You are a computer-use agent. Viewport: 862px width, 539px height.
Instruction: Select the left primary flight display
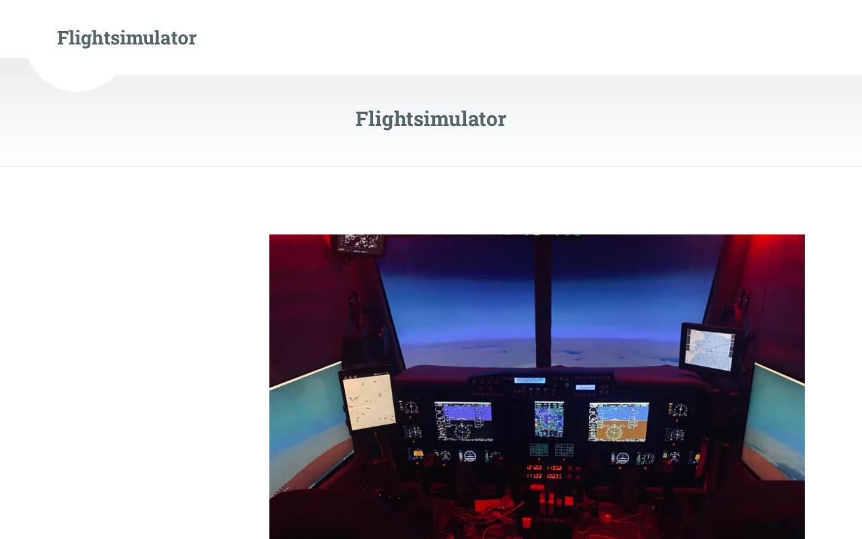tap(463, 421)
